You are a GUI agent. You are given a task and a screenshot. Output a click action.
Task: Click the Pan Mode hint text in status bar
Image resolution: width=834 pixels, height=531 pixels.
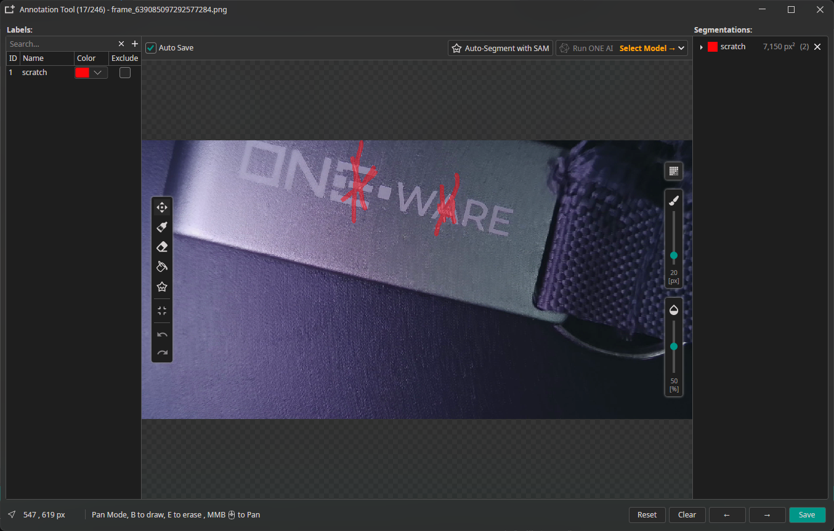coord(176,515)
